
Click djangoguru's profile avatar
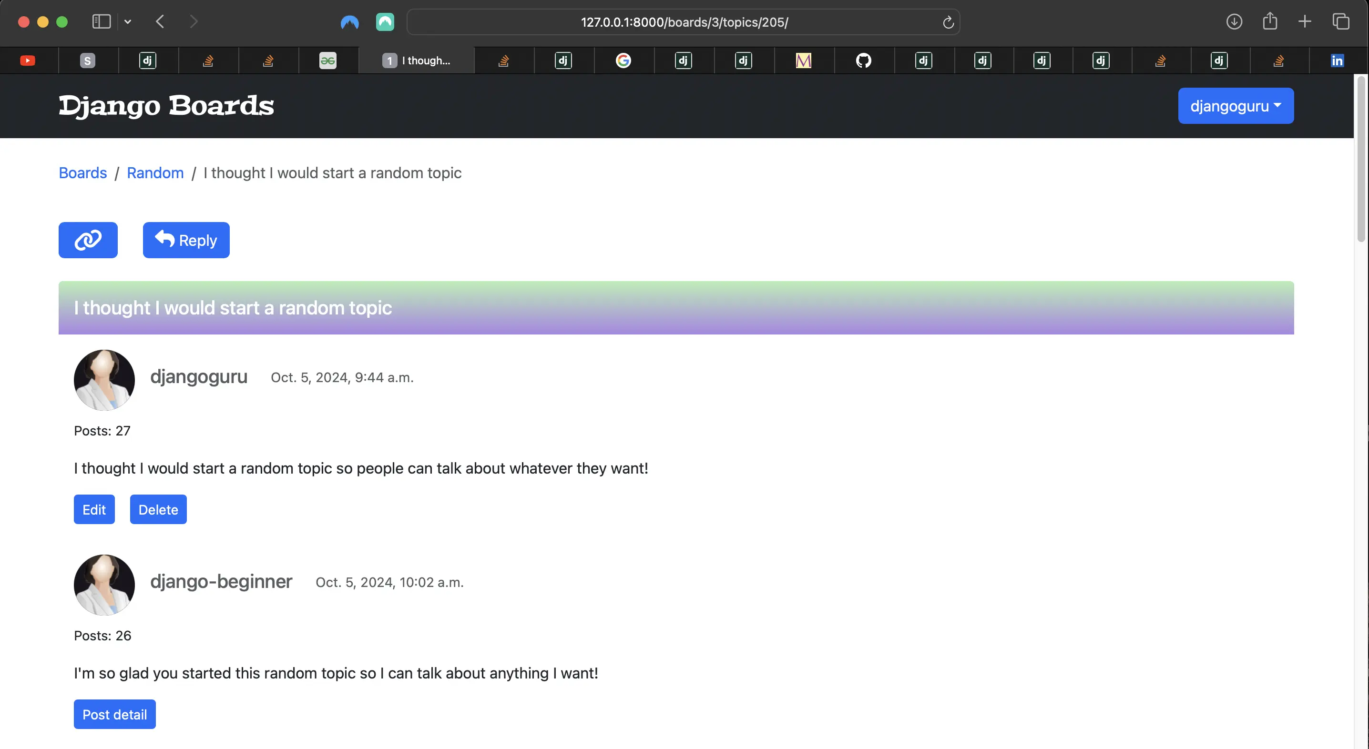[x=104, y=380]
